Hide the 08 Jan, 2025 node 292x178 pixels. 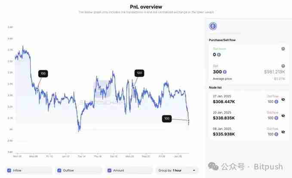(x=283, y=132)
